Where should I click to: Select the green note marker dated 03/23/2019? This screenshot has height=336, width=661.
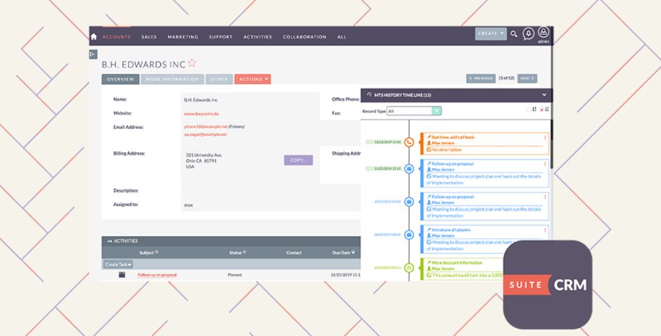pyautogui.click(x=409, y=268)
